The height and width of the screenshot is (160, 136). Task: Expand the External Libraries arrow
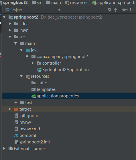click(4, 149)
